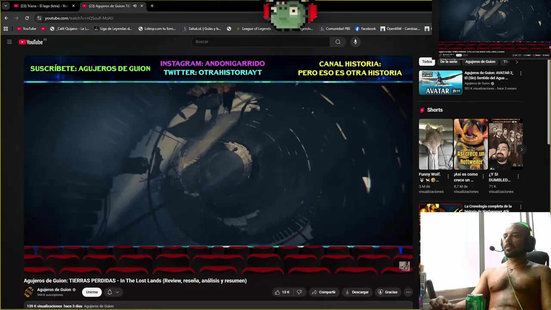Dislike the video with thumbs down
This screenshot has height=310, width=551.
299,292
